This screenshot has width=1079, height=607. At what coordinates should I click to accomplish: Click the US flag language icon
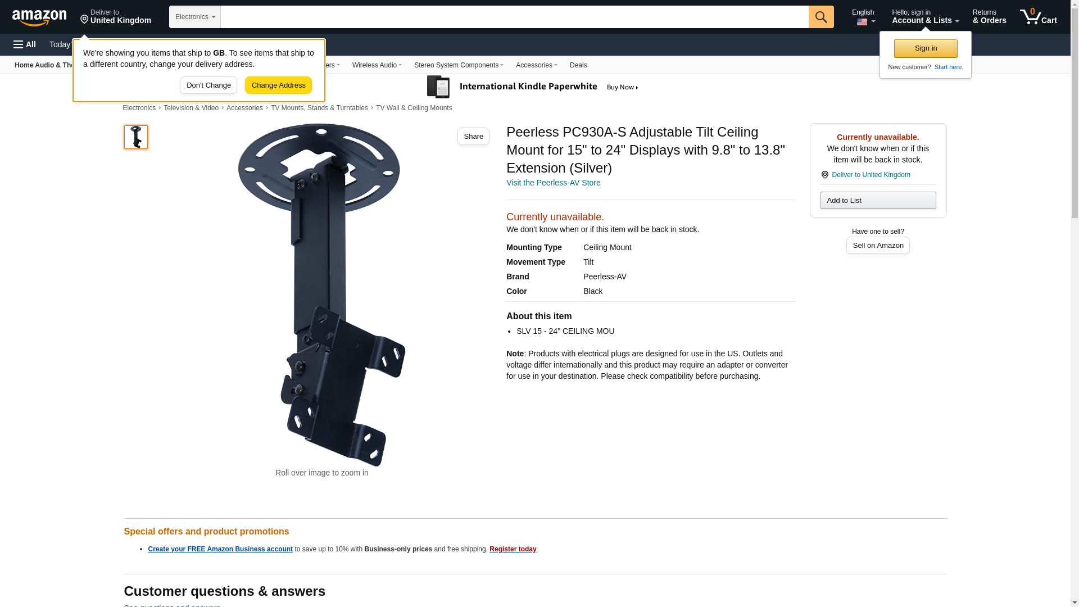pos(862,22)
